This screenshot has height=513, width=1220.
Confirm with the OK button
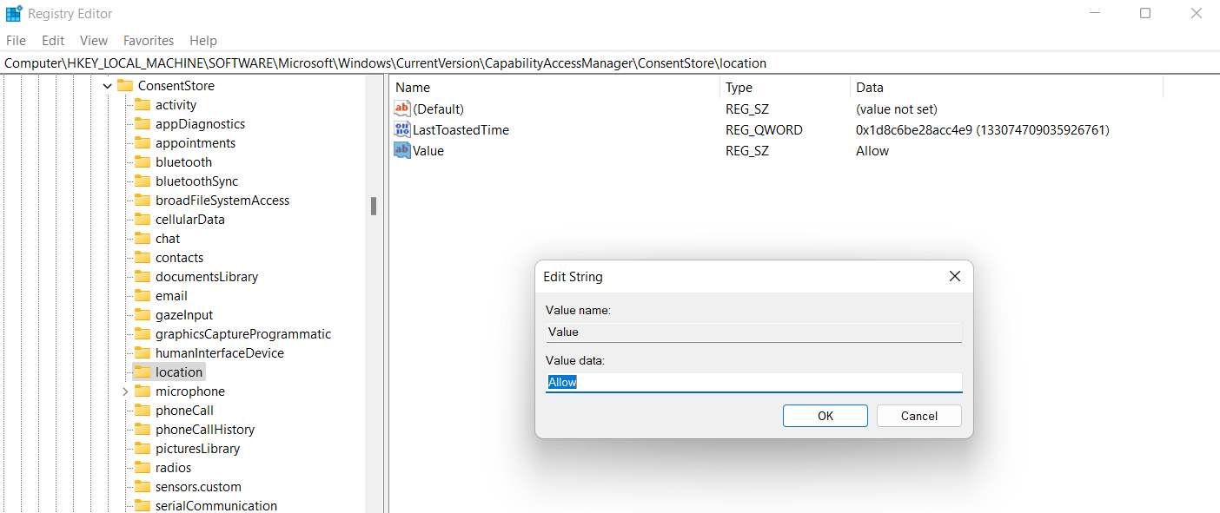point(825,416)
